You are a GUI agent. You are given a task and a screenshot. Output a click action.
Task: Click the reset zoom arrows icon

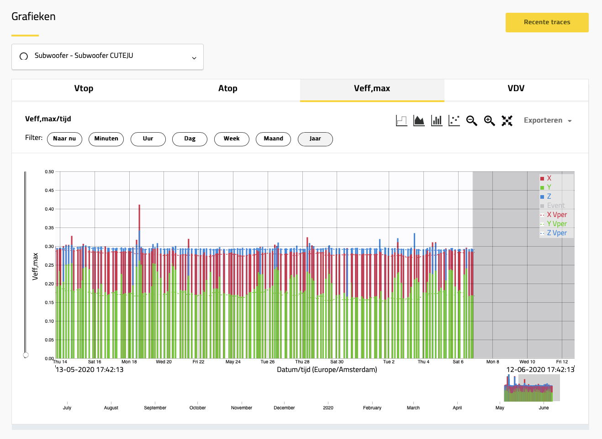507,120
